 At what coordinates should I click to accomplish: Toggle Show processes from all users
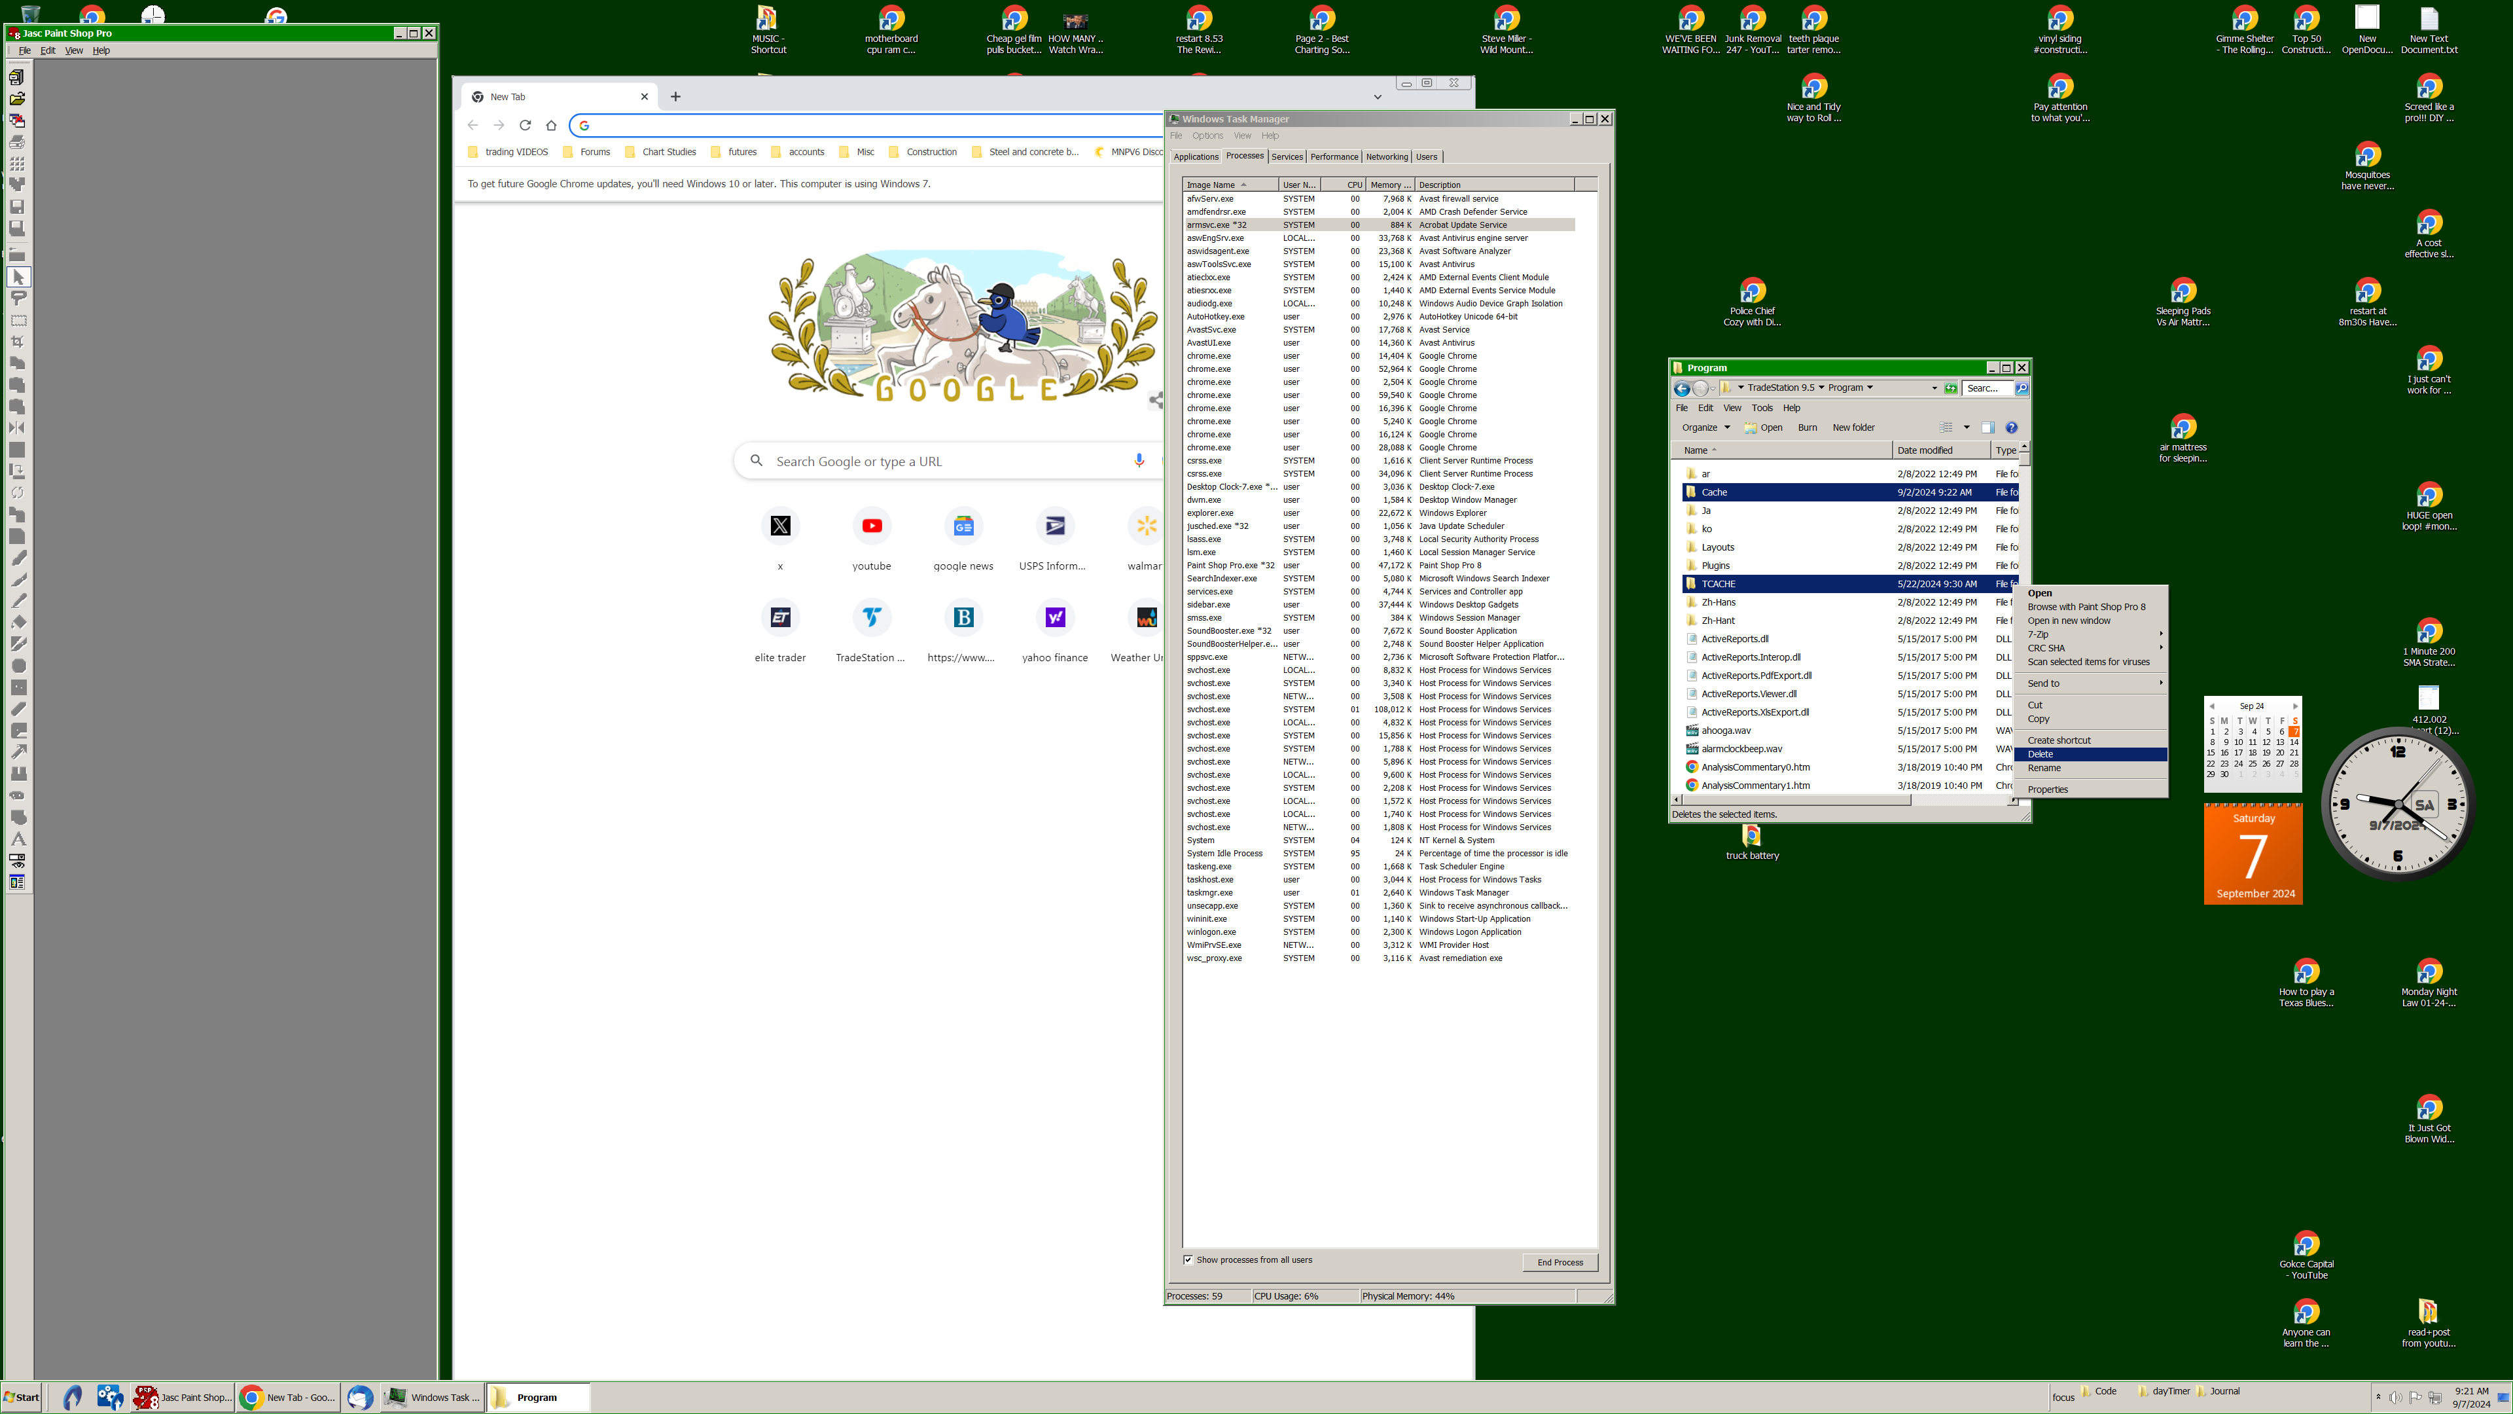(x=1188, y=1260)
